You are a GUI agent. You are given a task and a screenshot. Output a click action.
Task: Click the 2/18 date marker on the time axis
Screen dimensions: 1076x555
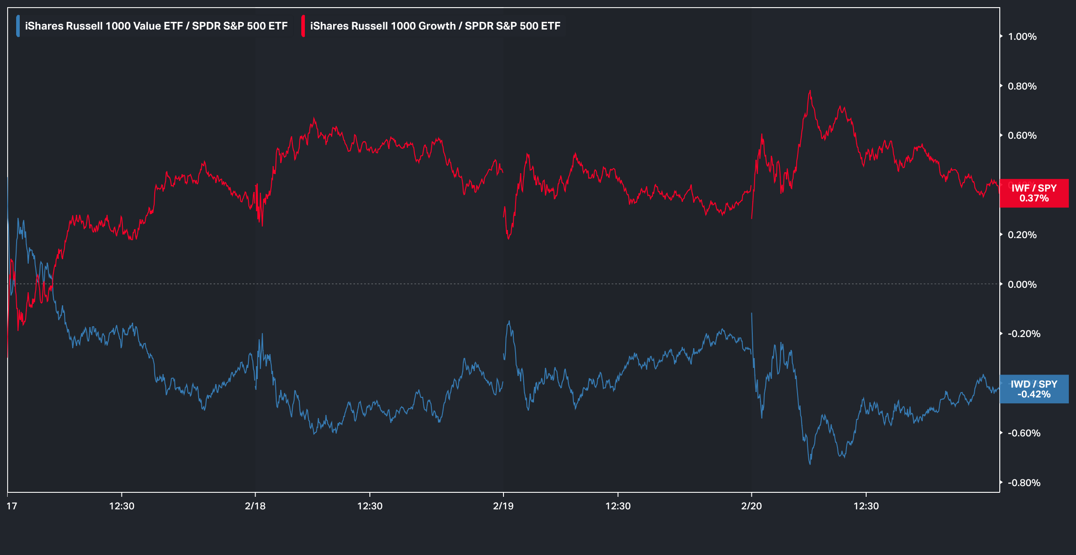(x=255, y=506)
